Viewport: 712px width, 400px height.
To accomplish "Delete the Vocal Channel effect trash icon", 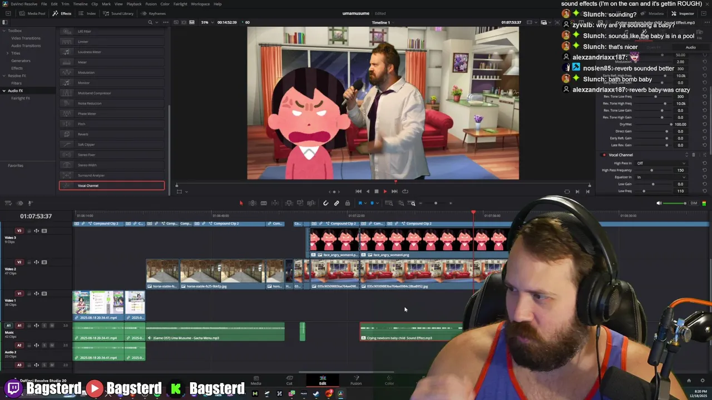I will pyautogui.click(x=693, y=155).
